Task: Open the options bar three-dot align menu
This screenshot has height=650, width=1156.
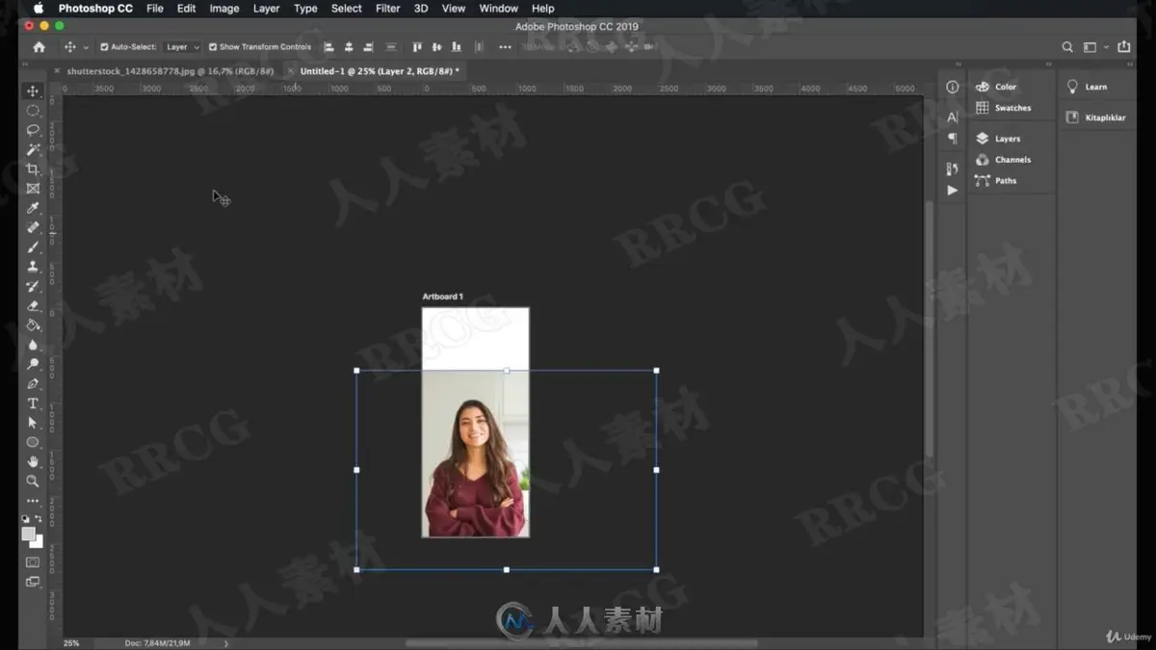Action: coord(505,46)
